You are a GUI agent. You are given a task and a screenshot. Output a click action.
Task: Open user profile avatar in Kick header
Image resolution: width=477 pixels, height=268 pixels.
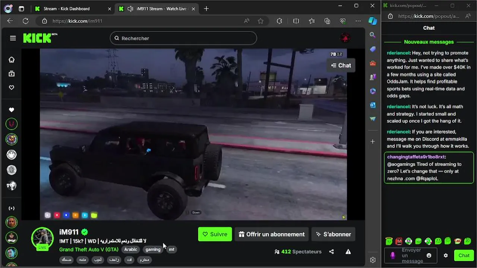(x=345, y=38)
